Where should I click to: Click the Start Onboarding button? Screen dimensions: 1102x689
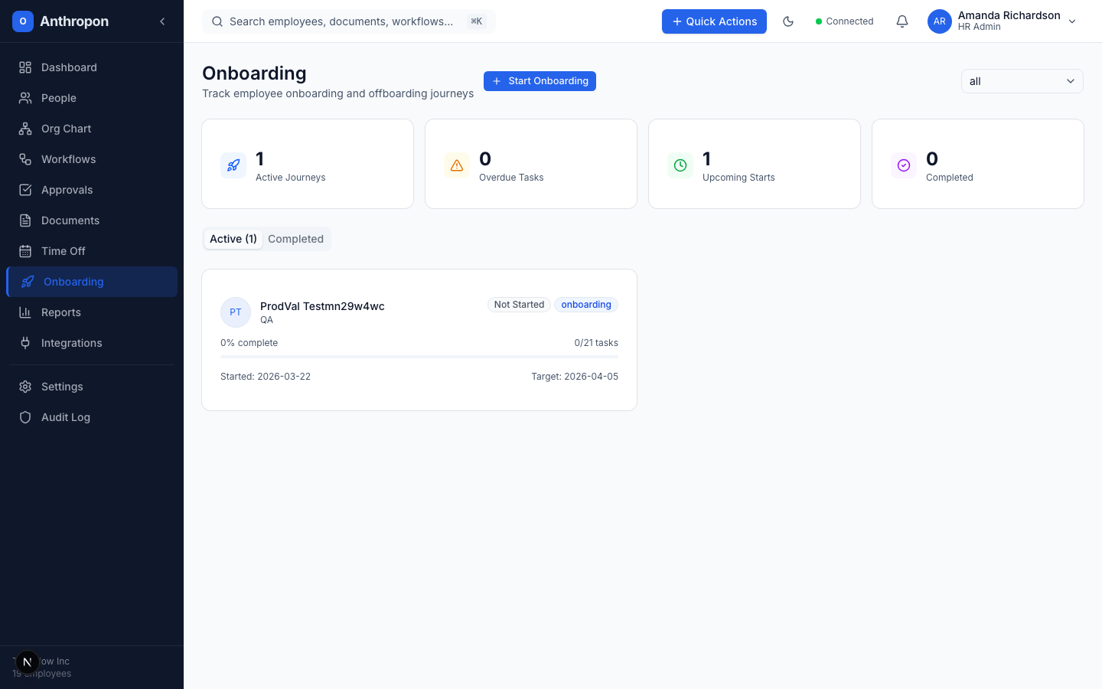coord(540,81)
